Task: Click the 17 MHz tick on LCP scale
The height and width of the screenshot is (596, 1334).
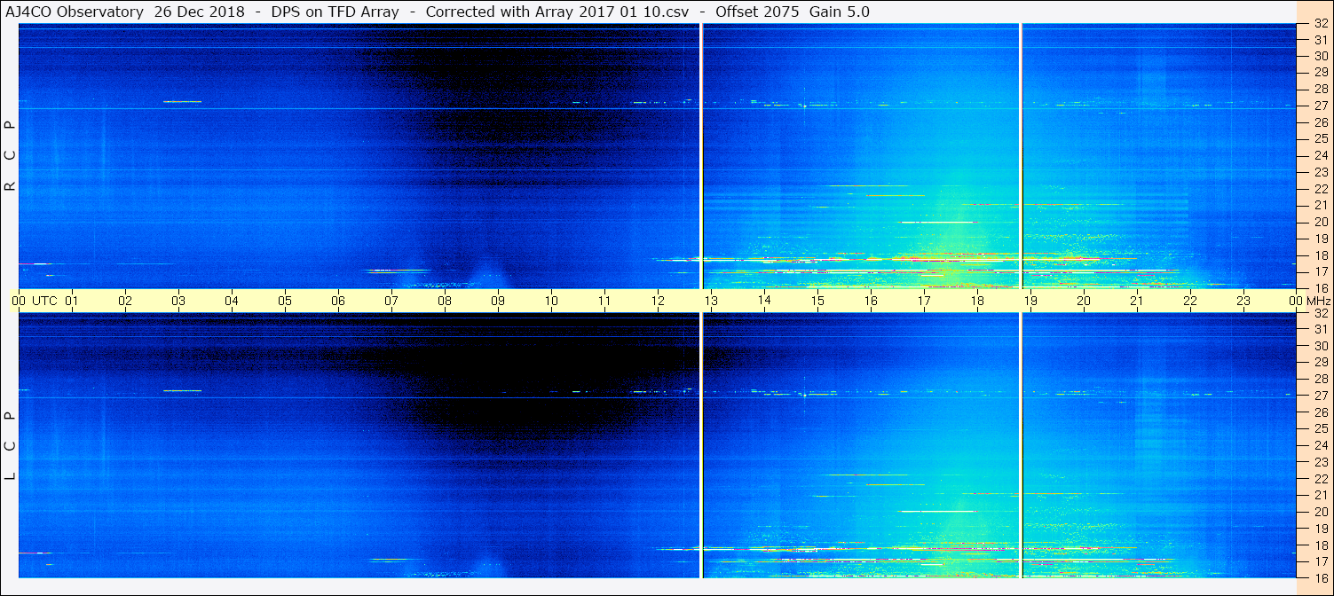Action: 1321,561
